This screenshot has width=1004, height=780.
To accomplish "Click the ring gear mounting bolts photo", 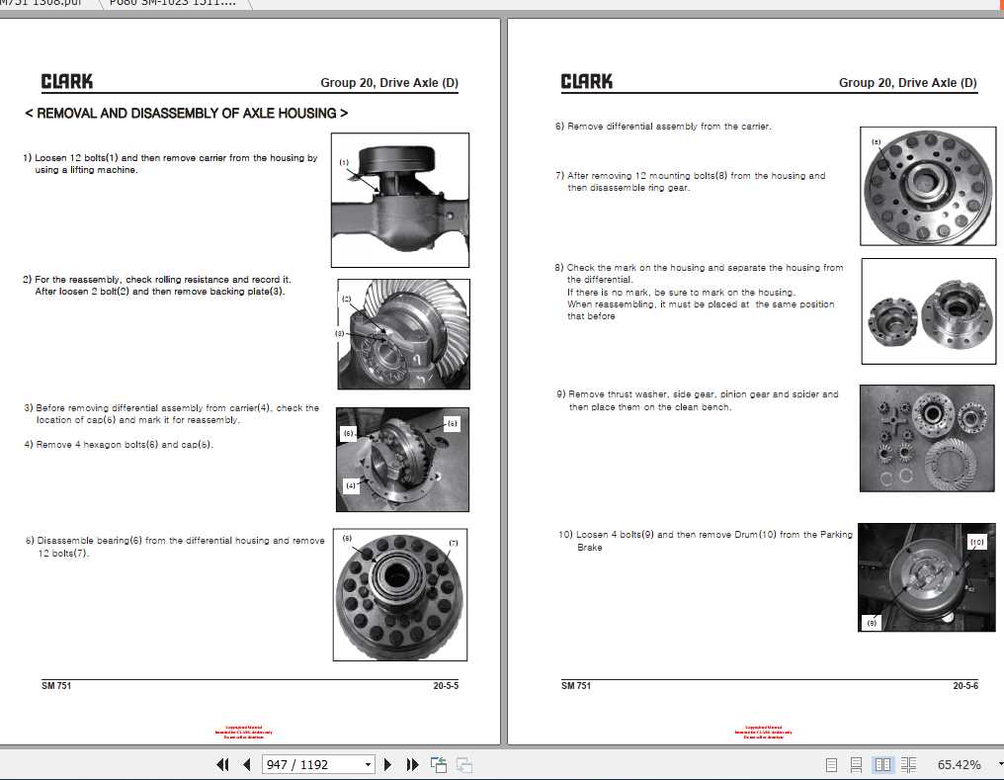I will 928,186.
